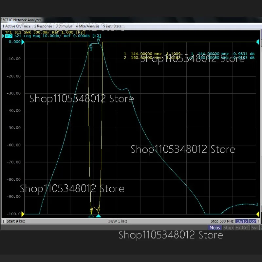This screenshot has height=262, width=262.
Task: Click the cyan right-edge marker at top right
Action: tap(258, 42)
